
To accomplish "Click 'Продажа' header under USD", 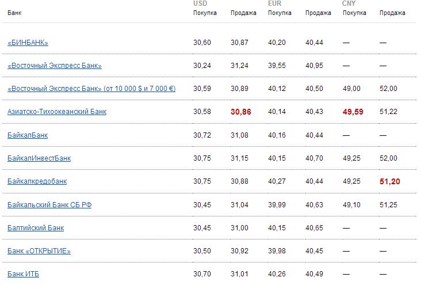I will (x=243, y=13).
